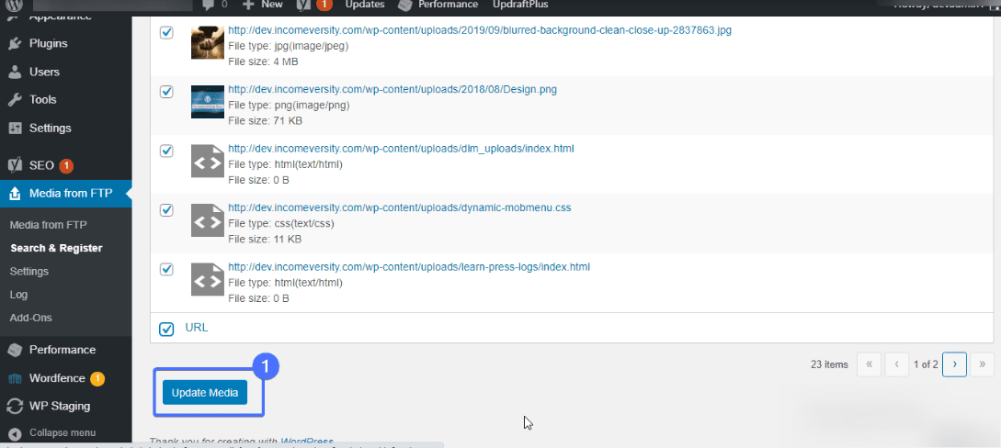Viewport: 1001px width, 448px height.
Task: Open the Log submenu item
Action: click(x=18, y=295)
